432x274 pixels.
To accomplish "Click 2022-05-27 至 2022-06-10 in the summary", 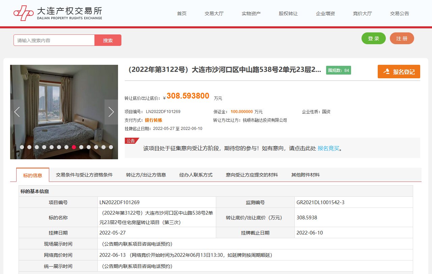I will [x=178, y=129].
